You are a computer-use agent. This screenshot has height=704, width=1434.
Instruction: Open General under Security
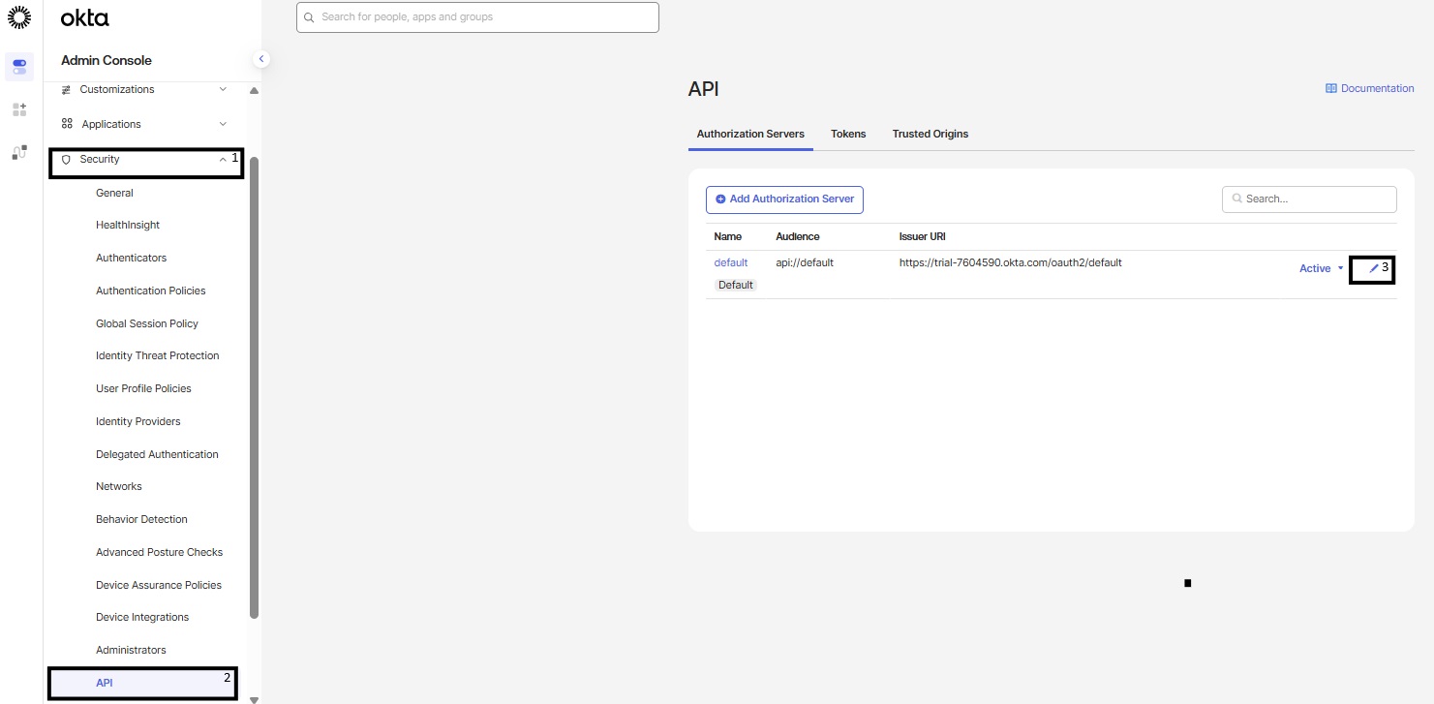[x=114, y=193]
